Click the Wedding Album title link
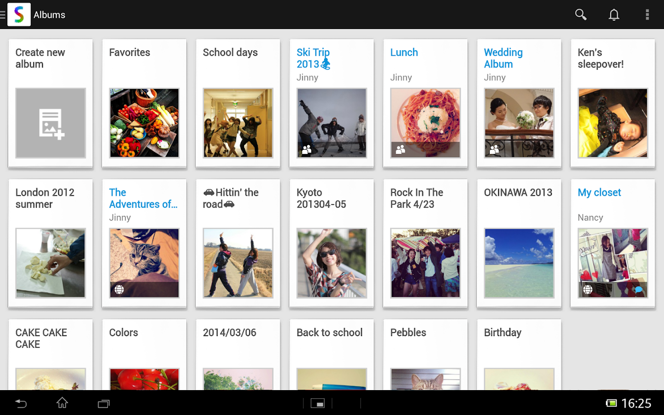 [x=503, y=58]
